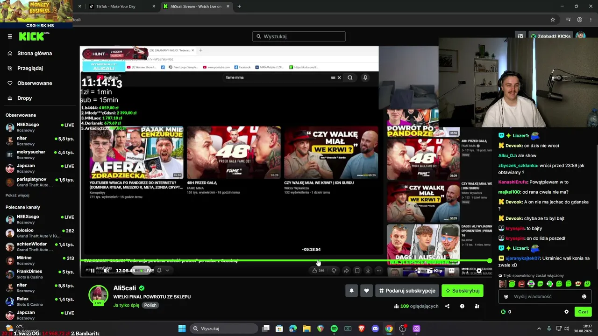Send message with Czat button
The width and height of the screenshot is (598, 336).
point(583,312)
